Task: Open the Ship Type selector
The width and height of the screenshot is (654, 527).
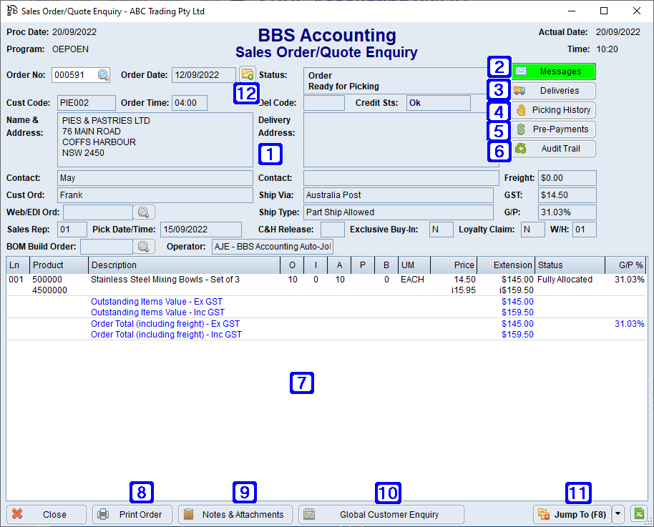Action: pyautogui.click(x=398, y=212)
